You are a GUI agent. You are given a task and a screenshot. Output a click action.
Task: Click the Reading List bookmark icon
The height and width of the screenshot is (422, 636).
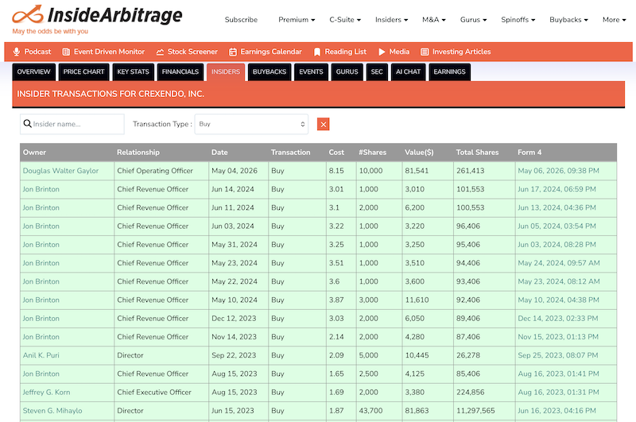(x=317, y=52)
